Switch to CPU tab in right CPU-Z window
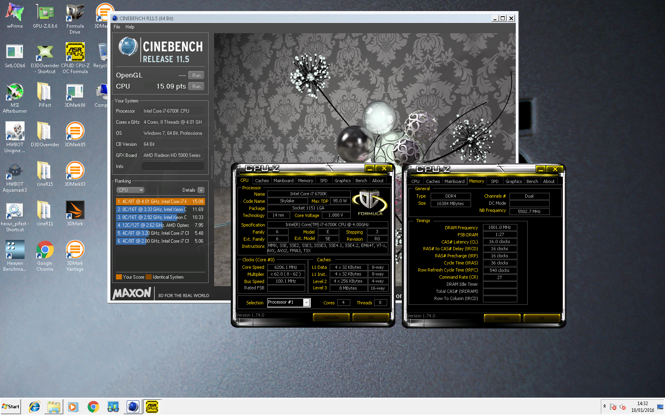This screenshot has width=665, height=415. click(x=415, y=181)
